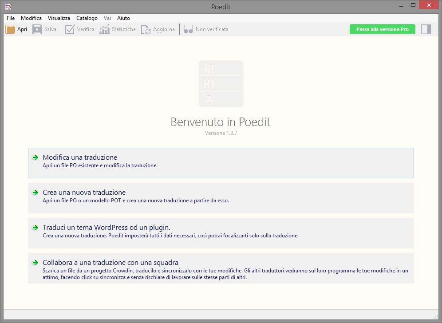Click the Non verificata glasses icon
Screen dimensions: 442x323
point(188,29)
